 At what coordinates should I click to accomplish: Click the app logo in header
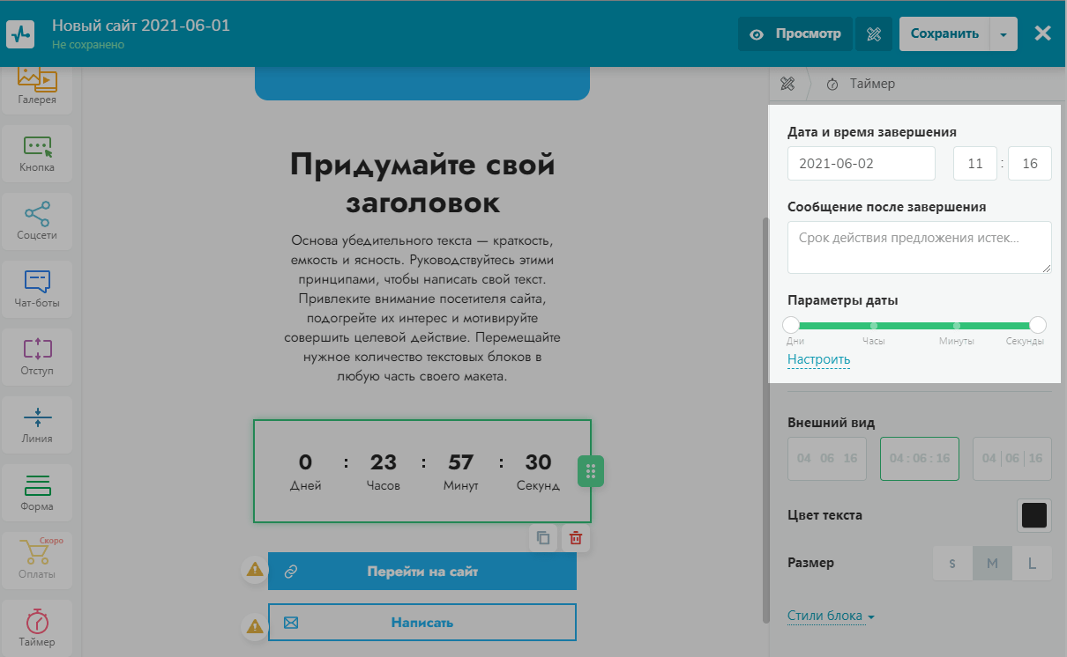[19, 34]
